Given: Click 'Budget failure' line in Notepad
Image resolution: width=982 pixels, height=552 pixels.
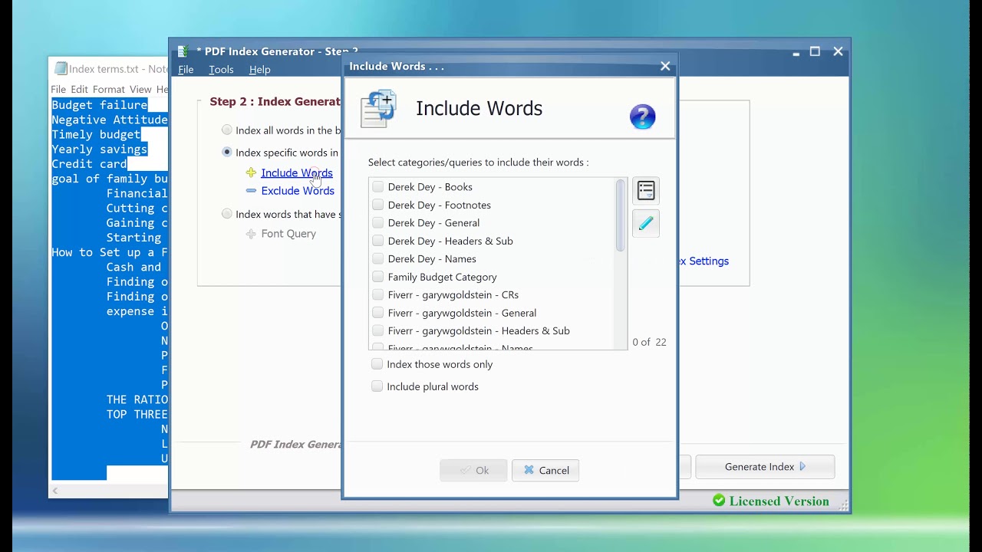Looking at the screenshot, I should tap(100, 105).
